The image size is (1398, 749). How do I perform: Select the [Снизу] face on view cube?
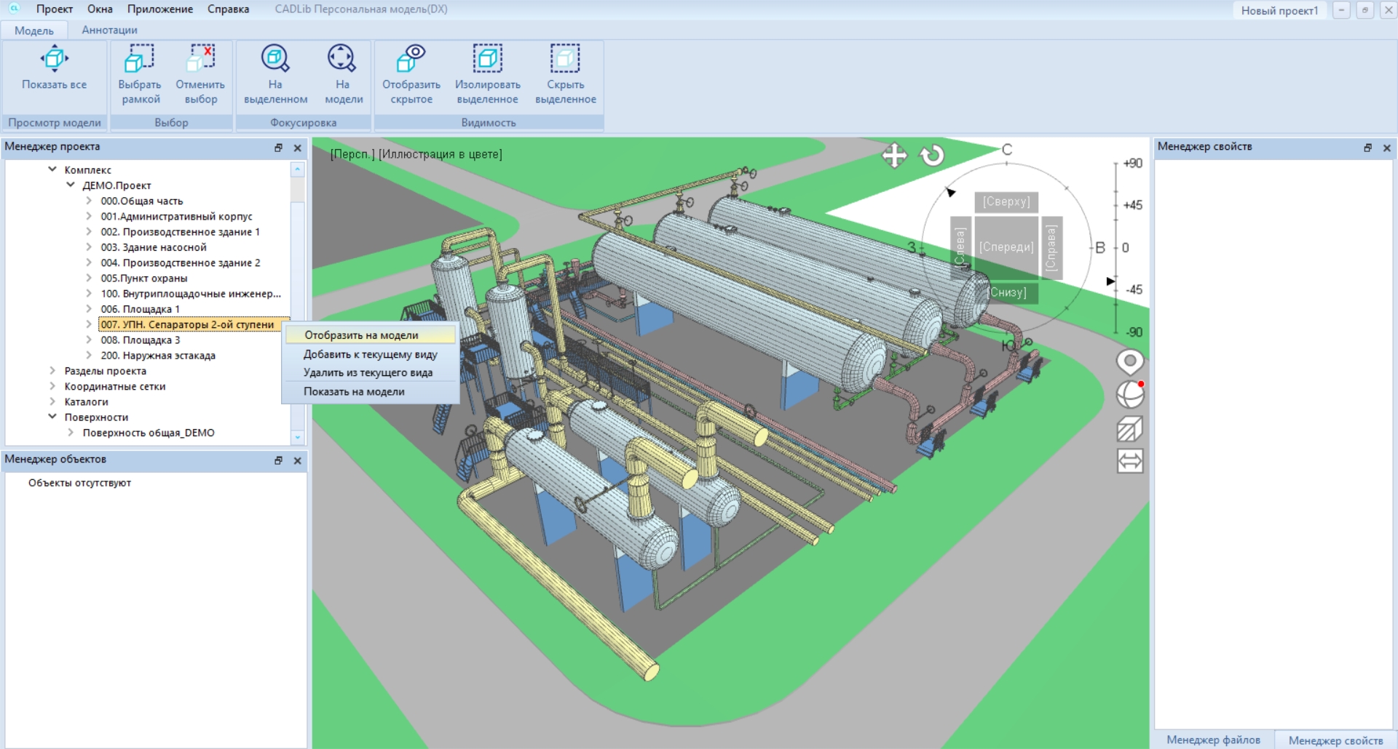[x=1008, y=292]
